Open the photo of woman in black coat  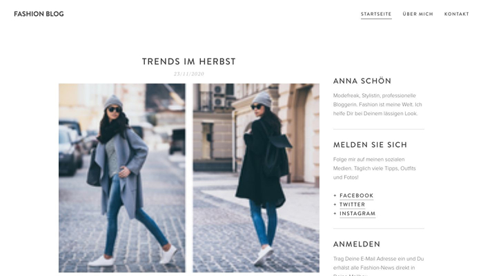(x=256, y=178)
